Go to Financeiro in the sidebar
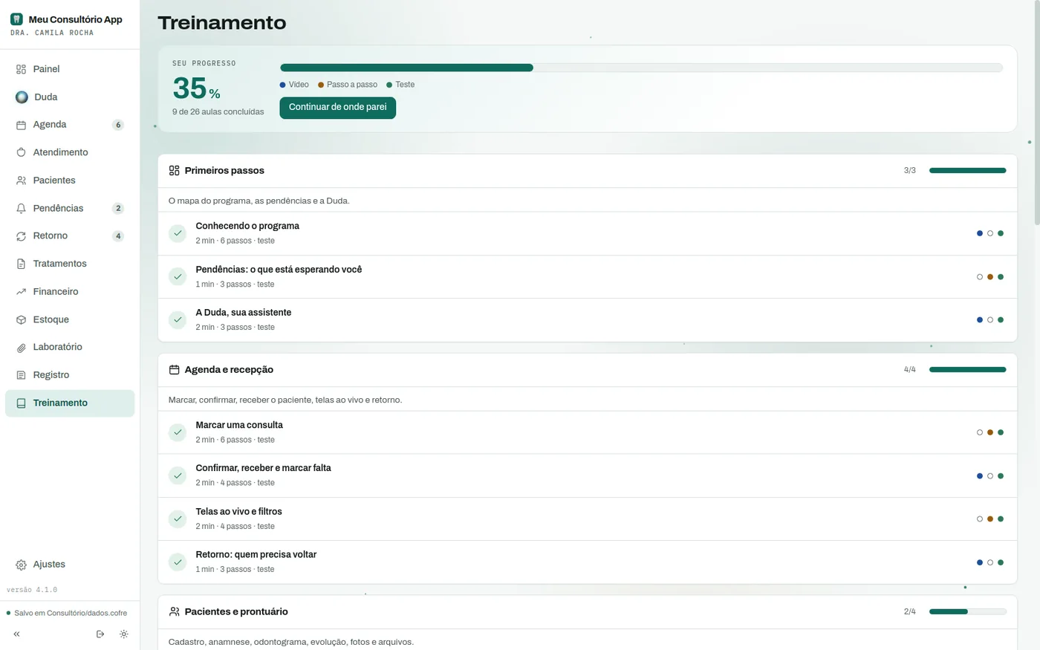1040x650 pixels. click(70, 292)
